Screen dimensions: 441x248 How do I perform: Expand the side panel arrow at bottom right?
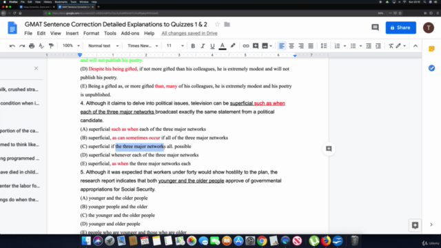click(x=431, y=225)
